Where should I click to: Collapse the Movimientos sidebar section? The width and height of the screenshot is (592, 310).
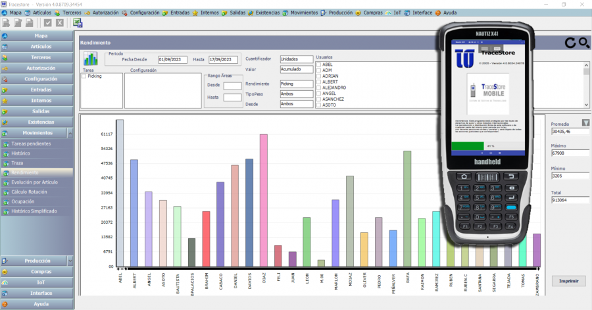coord(37,132)
